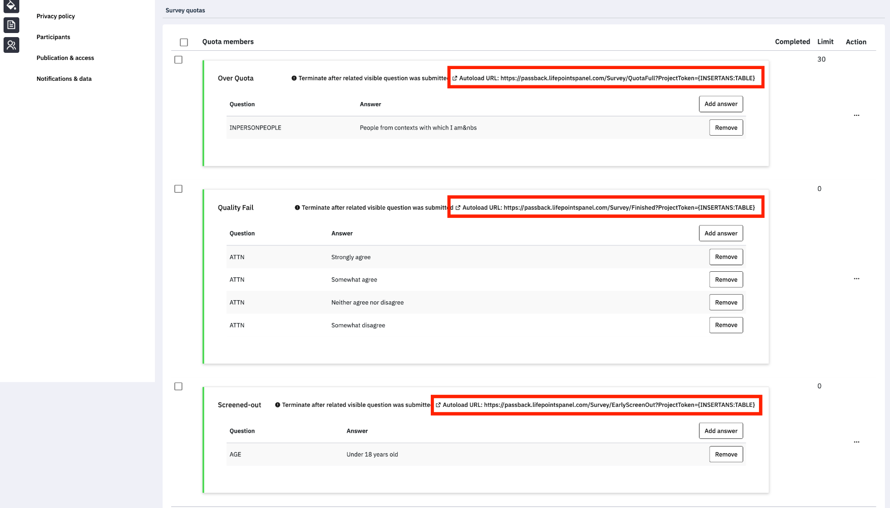Image resolution: width=890 pixels, height=508 pixels.
Task: Open the three-dot action menu for Over Quota
Action: pyautogui.click(x=856, y=115)
